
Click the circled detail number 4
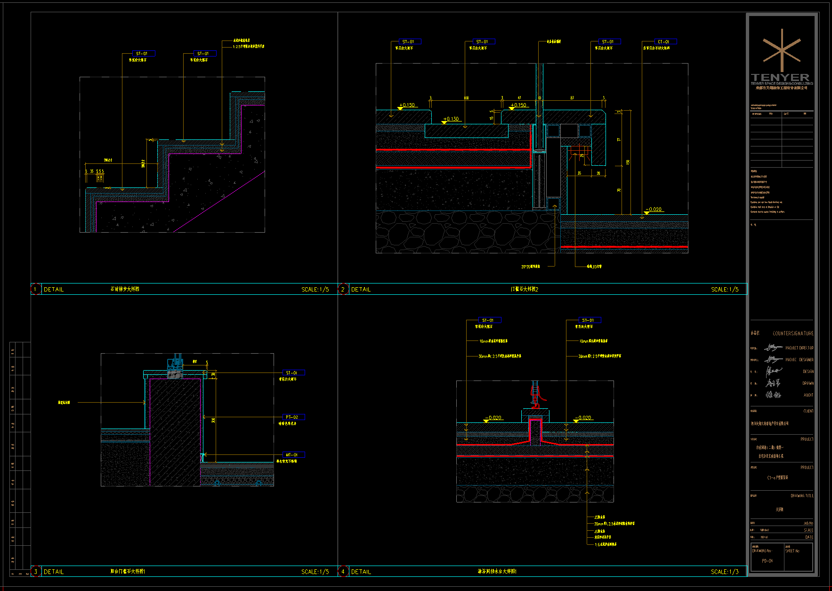(x=343, y=571)
